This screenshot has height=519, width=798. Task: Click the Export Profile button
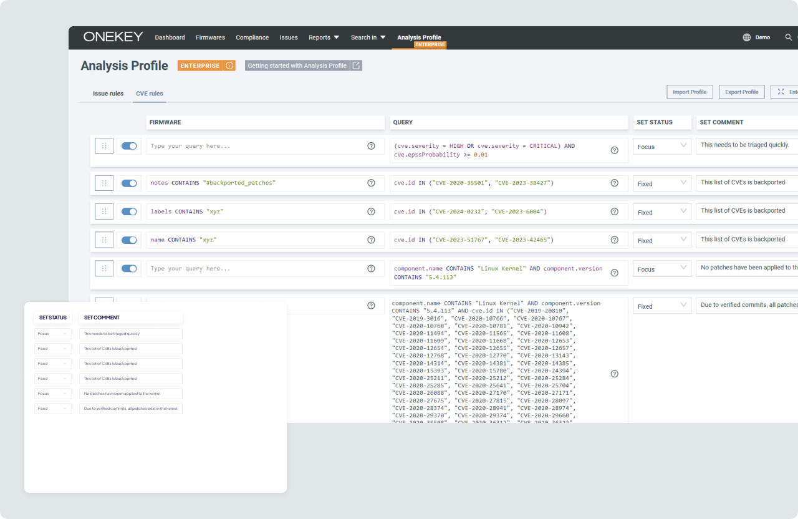point(742,92)
